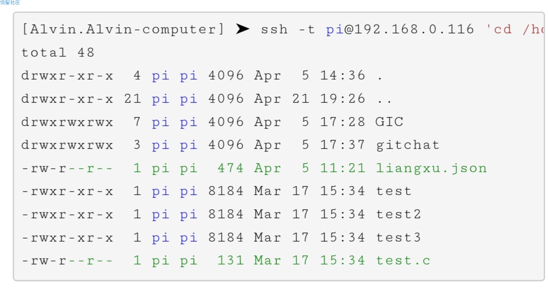Select the gitchat directory name

pos(408,145)
